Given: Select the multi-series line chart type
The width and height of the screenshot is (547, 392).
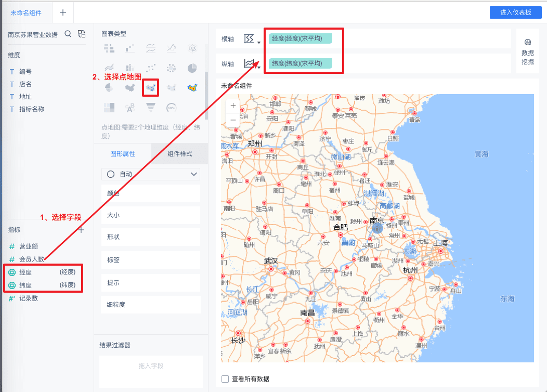Looking at the screenshot, I should 151,48.
